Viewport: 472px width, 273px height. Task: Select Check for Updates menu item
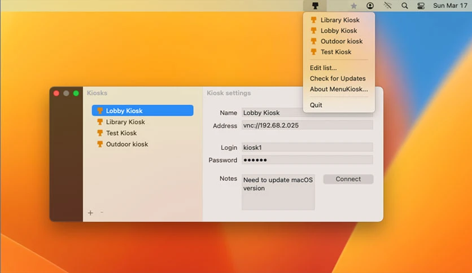point(339,78)
